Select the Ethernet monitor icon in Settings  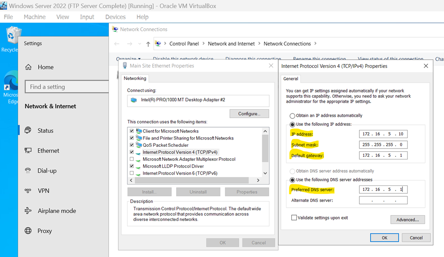point(28,150)
